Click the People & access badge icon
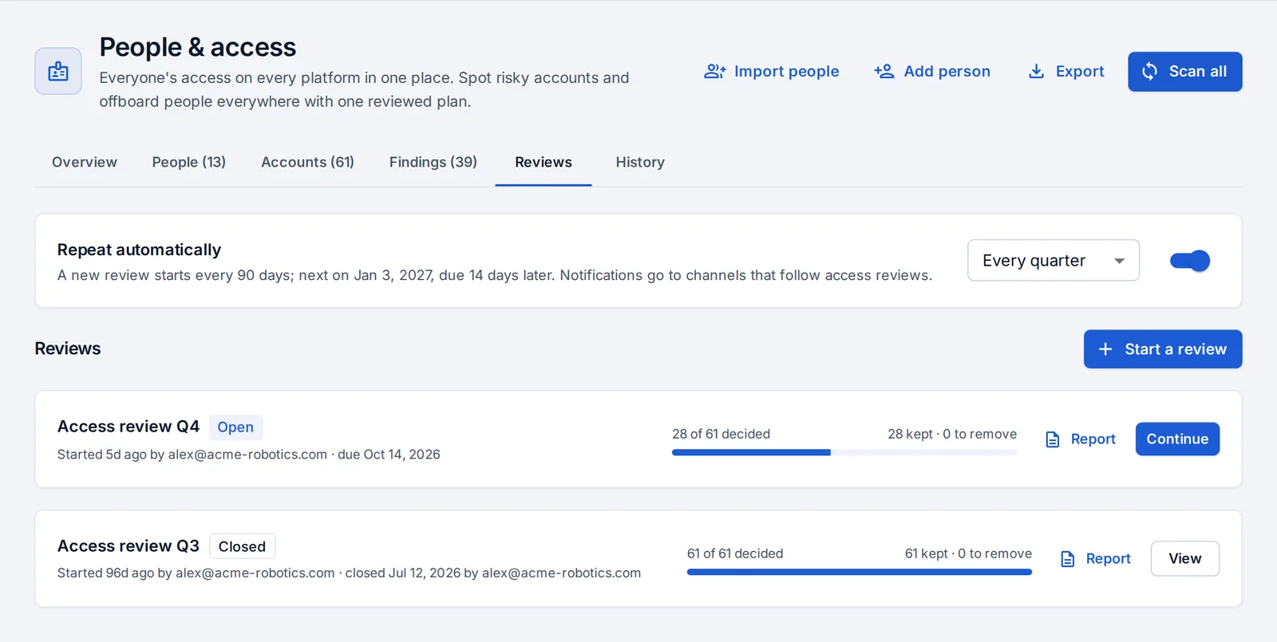Viewport: 1277px width, 642px height. pyautogui.click(x=58, y=72)
